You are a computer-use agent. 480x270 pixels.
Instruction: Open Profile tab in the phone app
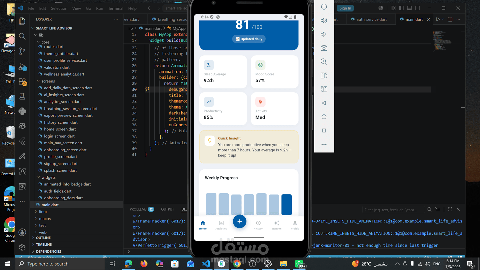[x=295, y=225]
